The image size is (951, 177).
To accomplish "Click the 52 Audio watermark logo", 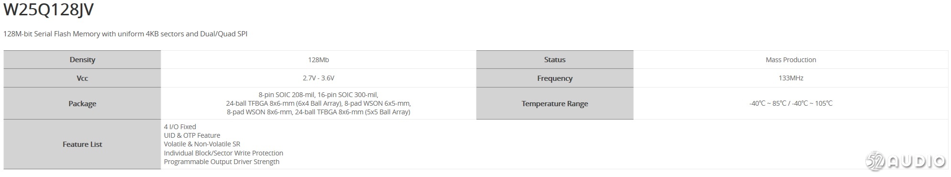I will click(x=906, y=162).
